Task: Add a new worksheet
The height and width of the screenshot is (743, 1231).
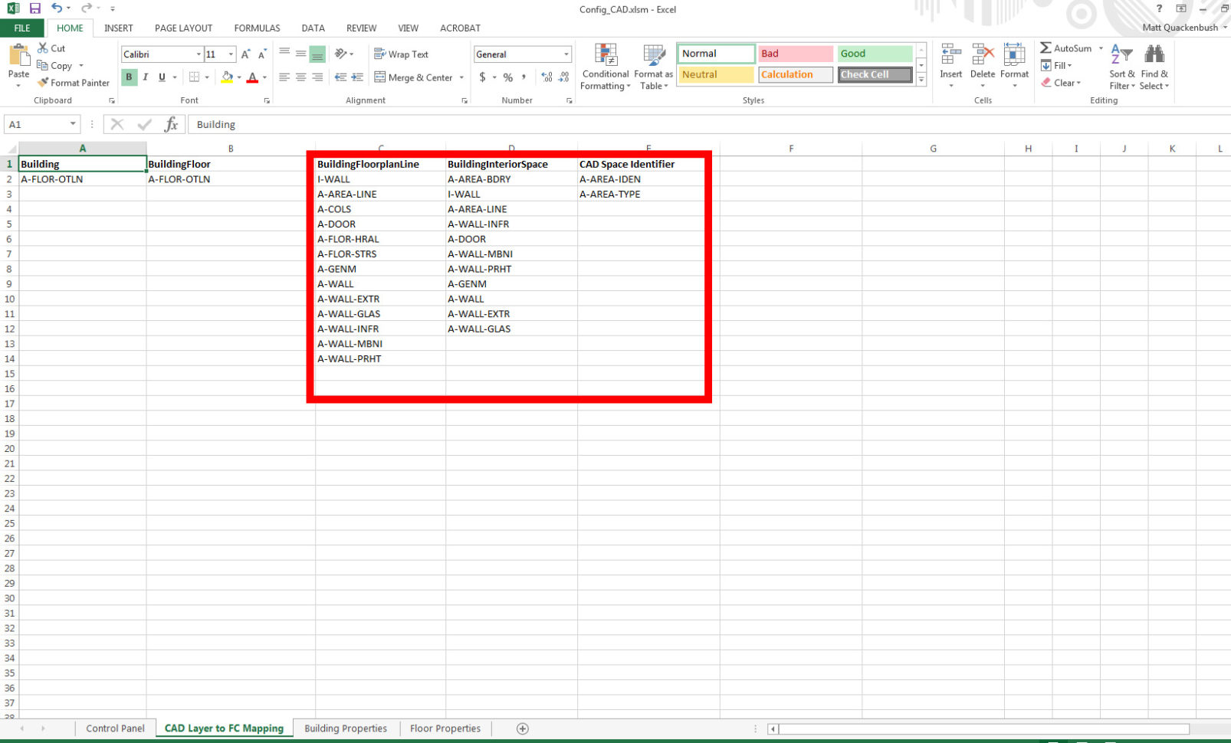Action: pyautogui.click(x=521, y=728)
